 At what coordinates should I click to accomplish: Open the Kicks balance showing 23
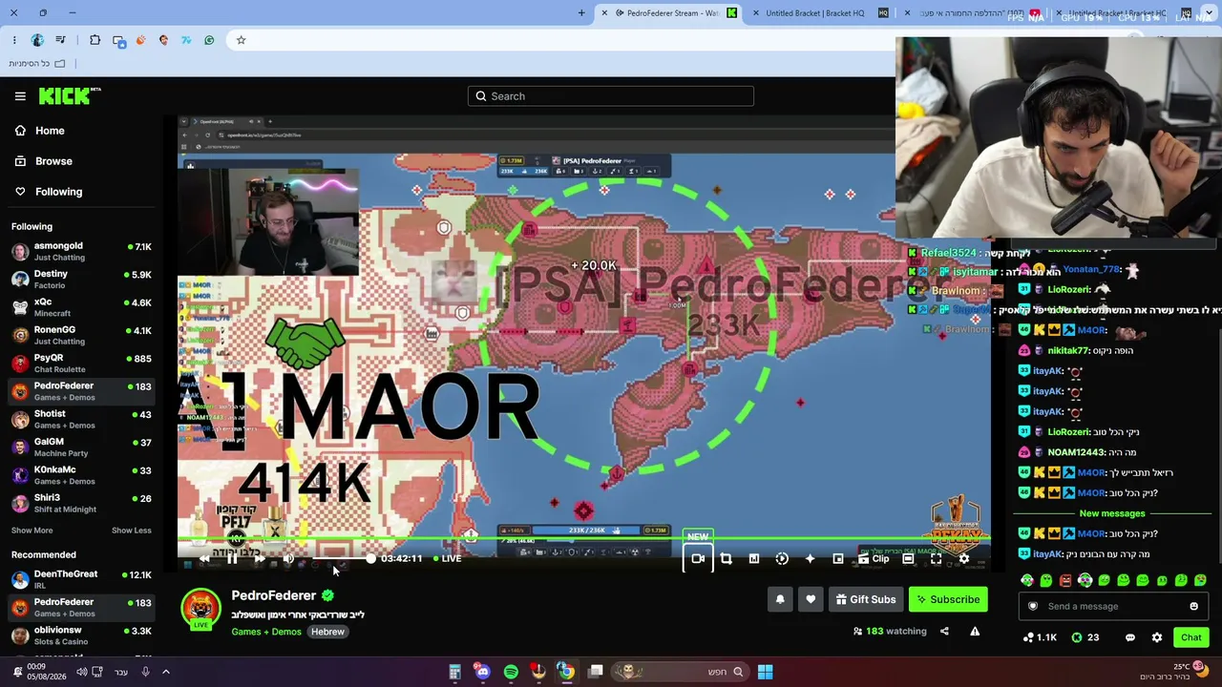[1085, 637]
